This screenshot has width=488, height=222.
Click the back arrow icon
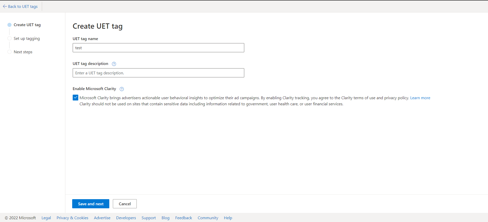coord(5,6)
